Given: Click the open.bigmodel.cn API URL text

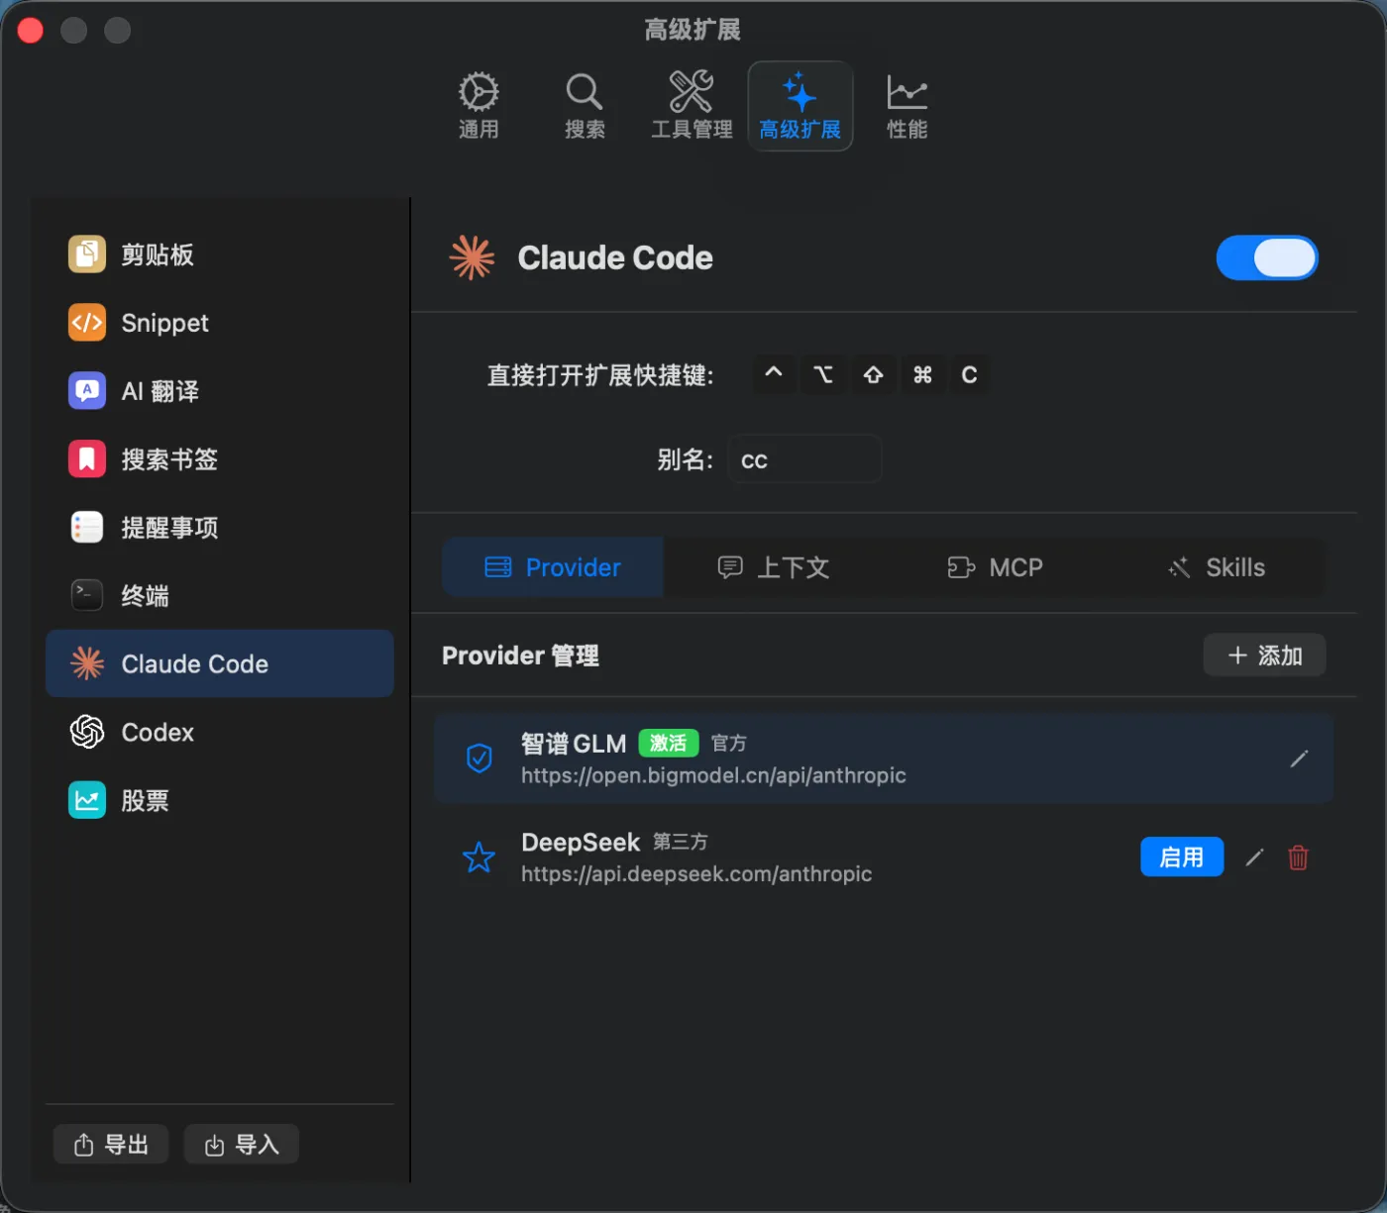Looking at the screenshot, I should point(713,775).
